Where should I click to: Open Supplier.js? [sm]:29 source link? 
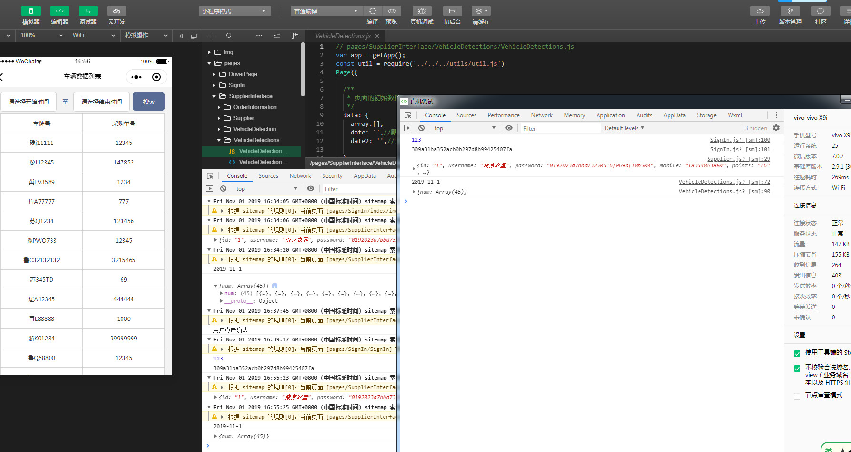[739, 159]
